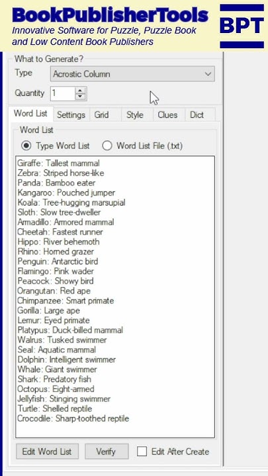Click the 'Chimpanzee: Smart primate' line

66,301
